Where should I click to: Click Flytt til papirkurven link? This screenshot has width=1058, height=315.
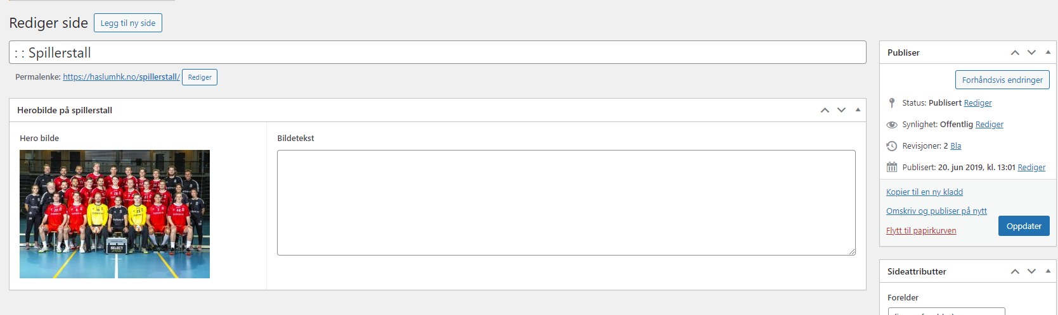coord(921,231)
